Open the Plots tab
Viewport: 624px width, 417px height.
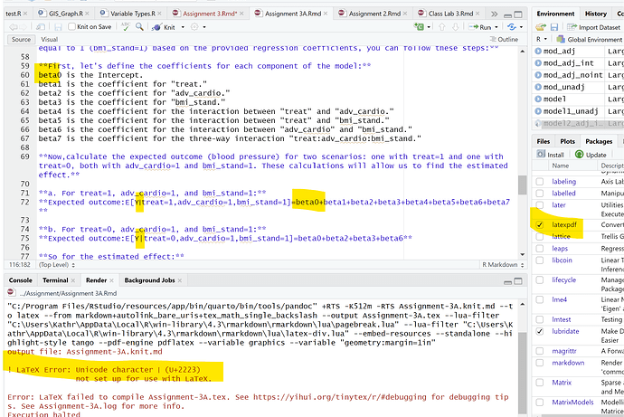[567, 141]
